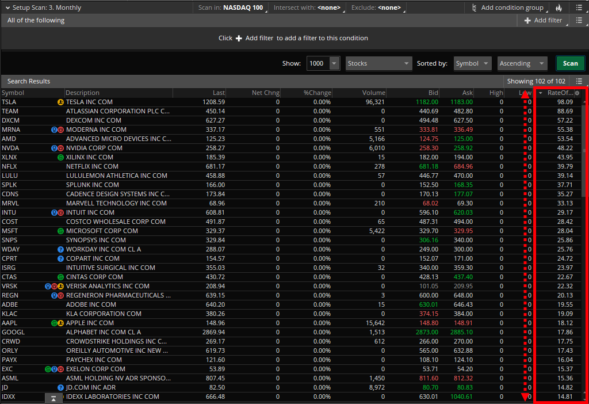Change the Ascending sort order dropdown

click(x=522, y=63)
